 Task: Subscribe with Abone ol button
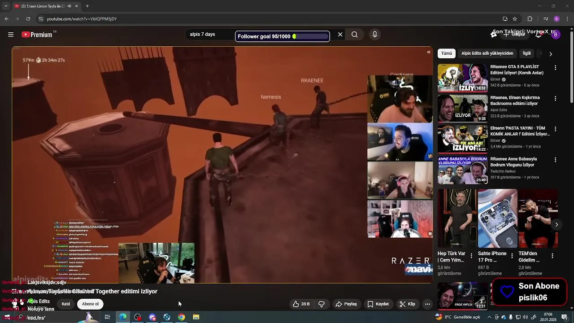90,304
